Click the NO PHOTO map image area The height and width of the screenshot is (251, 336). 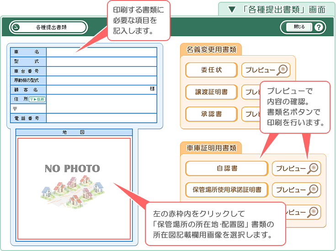tap(74, 188)
